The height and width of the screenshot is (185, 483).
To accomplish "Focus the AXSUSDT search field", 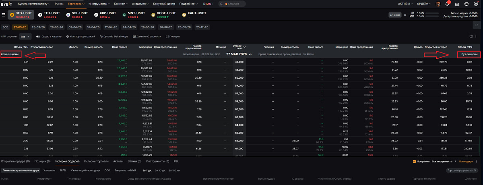I will 231,4.
